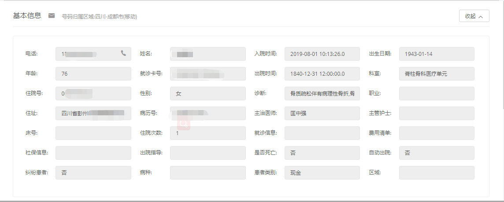This screenshot has height=202, width=504.
Task: Click the envelope message icon beside 基本信息
Action: click(x=52, y=15)
